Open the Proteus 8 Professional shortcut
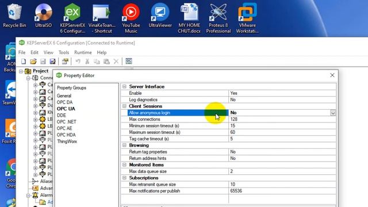The height and width of the screenshot is (207, 368). pyautogui.click(x=218, y=19)
